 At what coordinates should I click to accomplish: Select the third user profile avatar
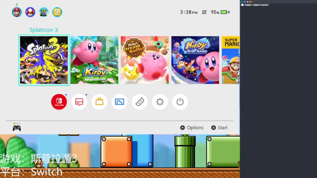pyautogui.click(x=44, y=12)
